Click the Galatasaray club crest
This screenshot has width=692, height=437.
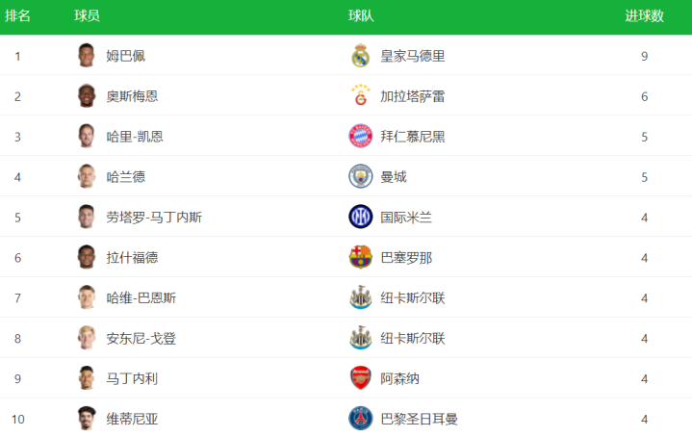click(360, 96)
